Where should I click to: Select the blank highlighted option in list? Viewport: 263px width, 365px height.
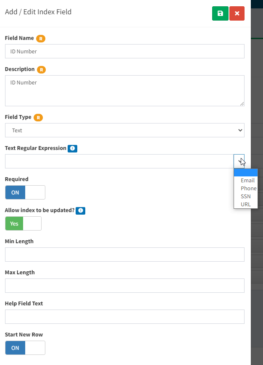[x=246, y=173]
